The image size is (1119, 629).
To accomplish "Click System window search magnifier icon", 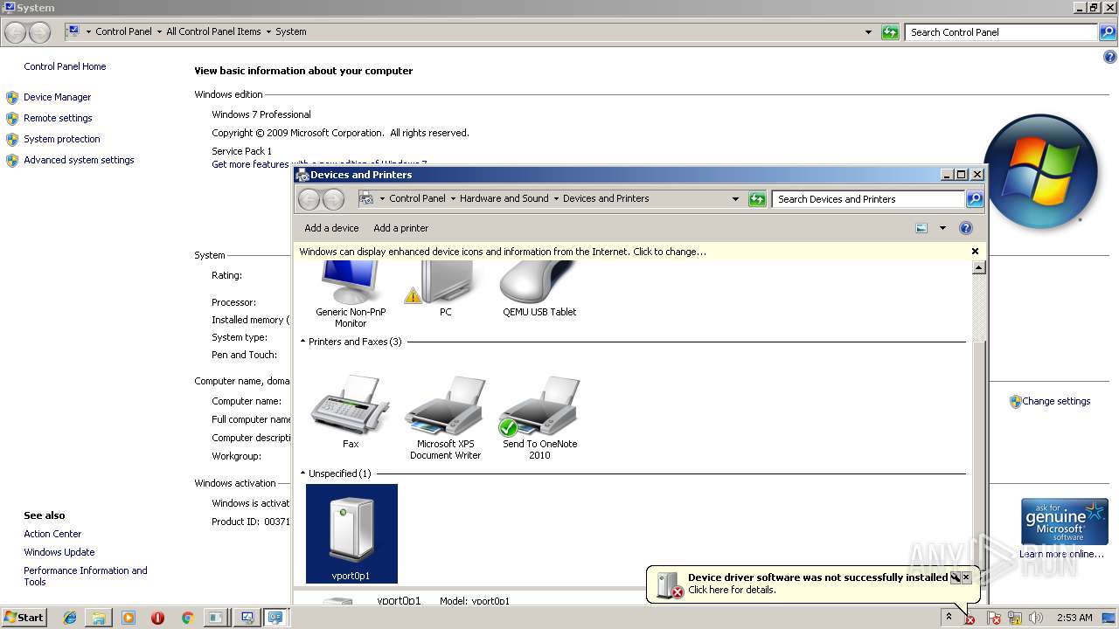I will (1108, 32).
